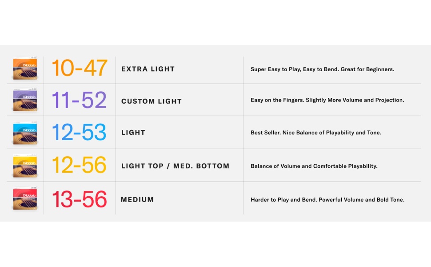The height and width of the screenshot is (267, 431).
Task: Click the LIGHT gauge label
Action: (x=133, y=133)
